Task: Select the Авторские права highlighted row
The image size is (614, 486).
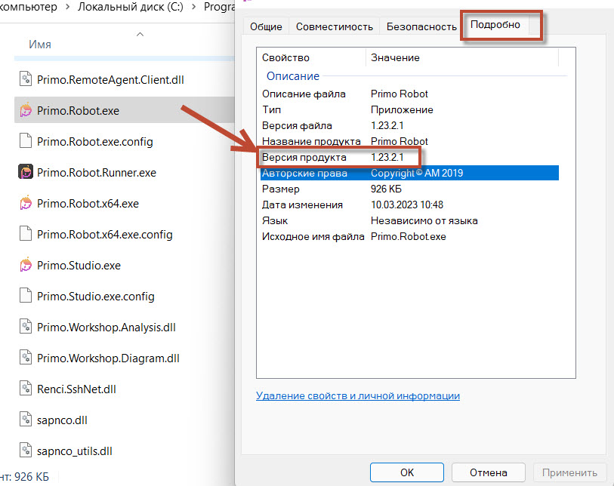Action: coord(409,173)
